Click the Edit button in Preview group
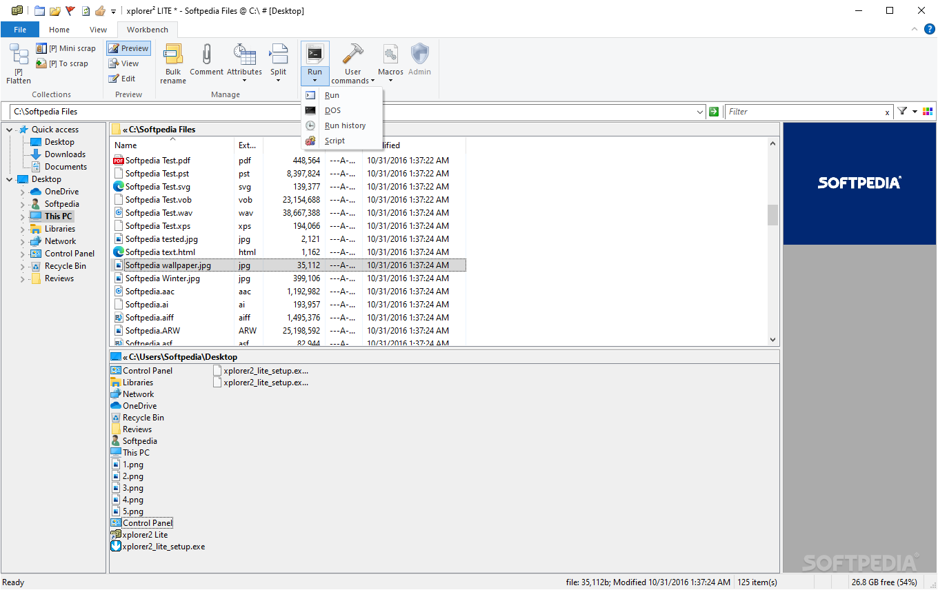Image resolution: width=938 pixels, height=590 pixels. click(x=122, y=79)
